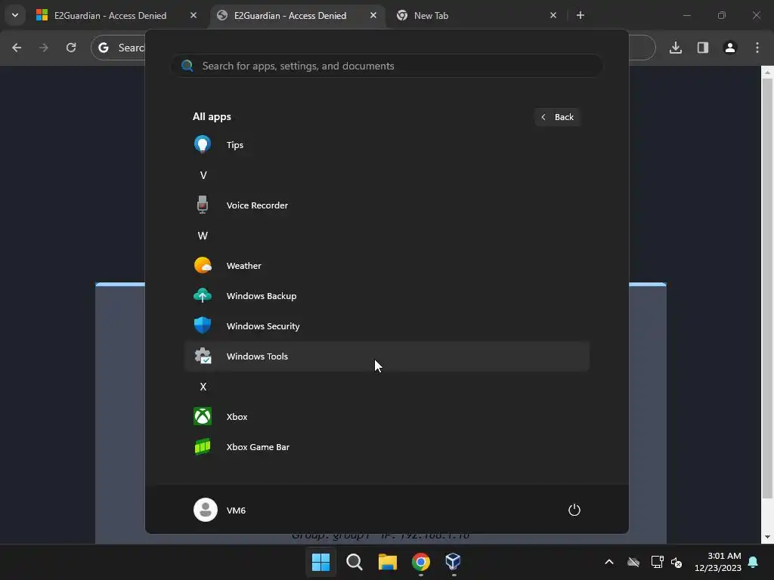Open Chrome three-dot menu
This screenshot has height=580, width=774.
tap(757, 48)
